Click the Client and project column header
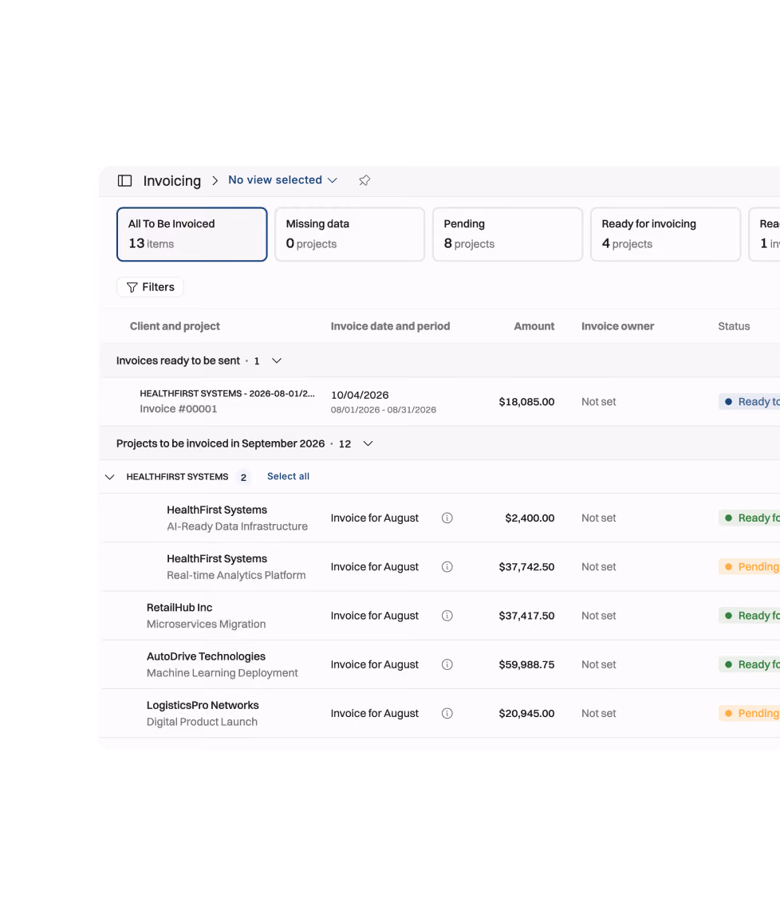Screen dimensions: 780x914 (x=175, y=327)
